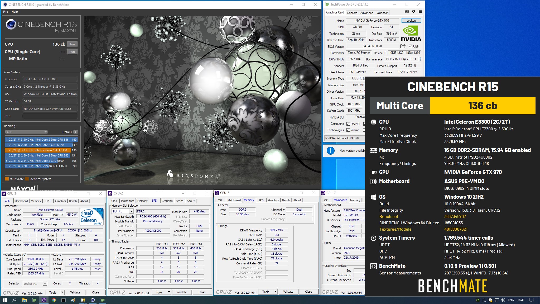Click the Textures/Models label in BenchMate panel
This screenshot has height=304, width=540.
395,229
